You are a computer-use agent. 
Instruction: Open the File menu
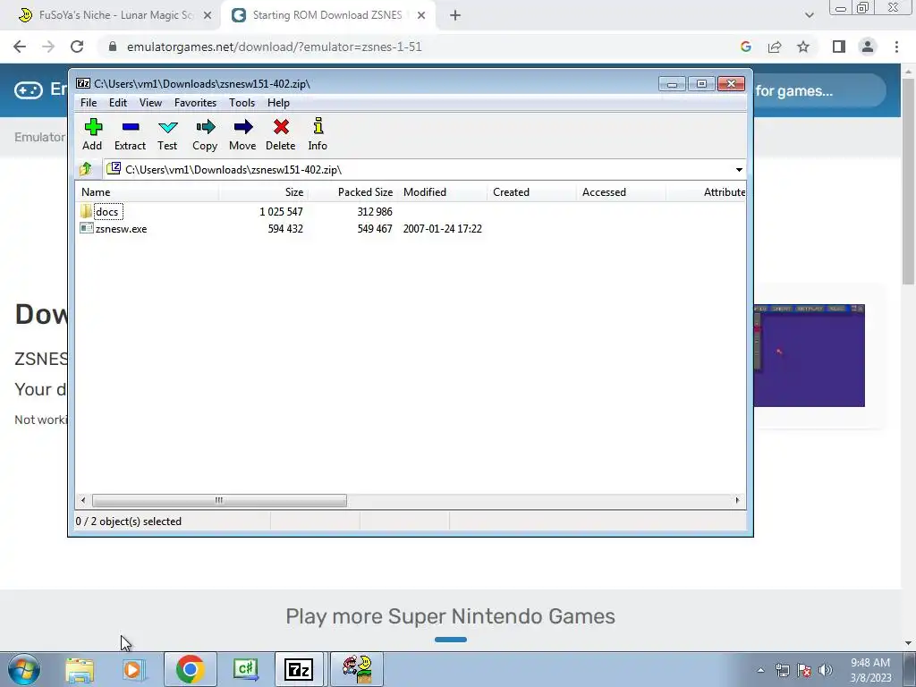pyautogui.click(x=89, y=103)
